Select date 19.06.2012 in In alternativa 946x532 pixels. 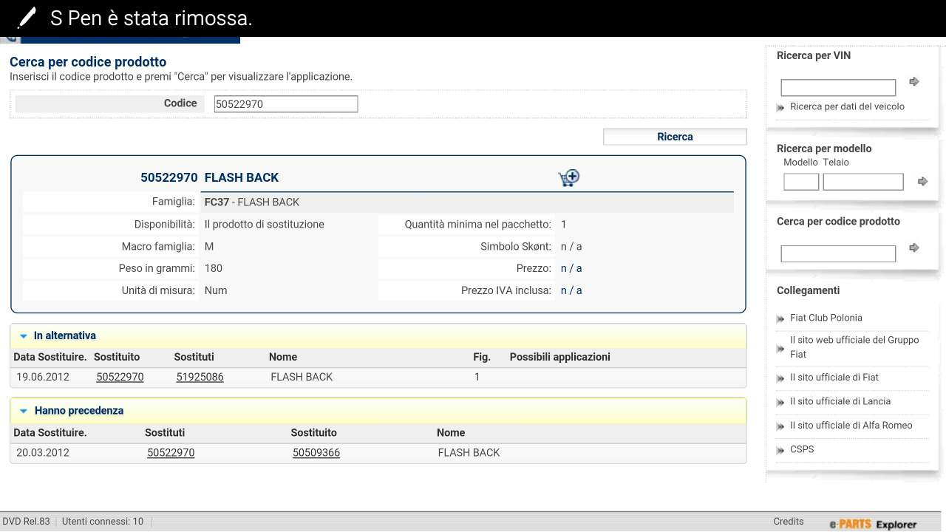click(43, 377)
